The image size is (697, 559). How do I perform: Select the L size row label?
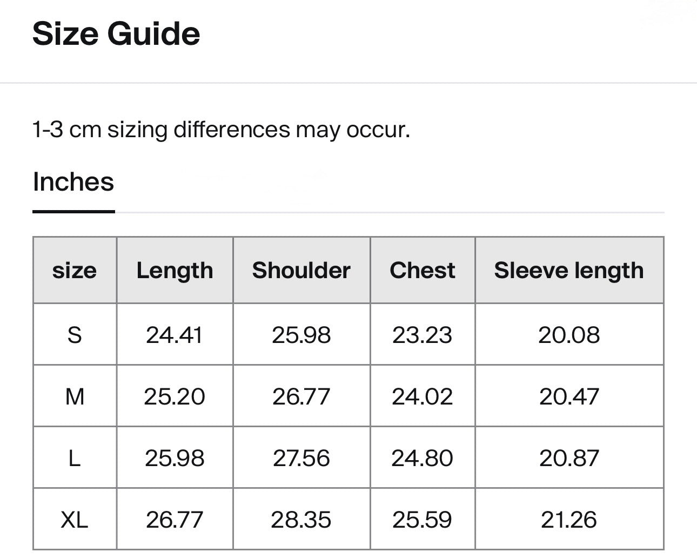pyautogui.click(x=75, y=458)
